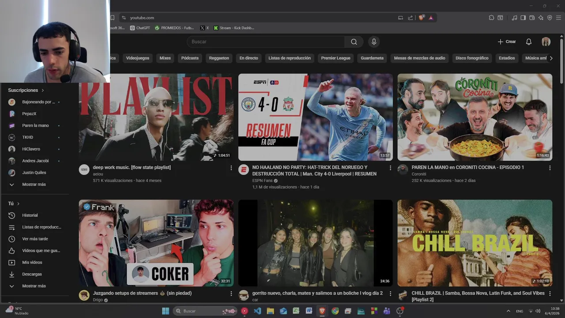Image resolution: width=565 pixels, height=318 pixels.
Task: Open PROMIEDOS bookmark
Action: [x=174, y=28]
